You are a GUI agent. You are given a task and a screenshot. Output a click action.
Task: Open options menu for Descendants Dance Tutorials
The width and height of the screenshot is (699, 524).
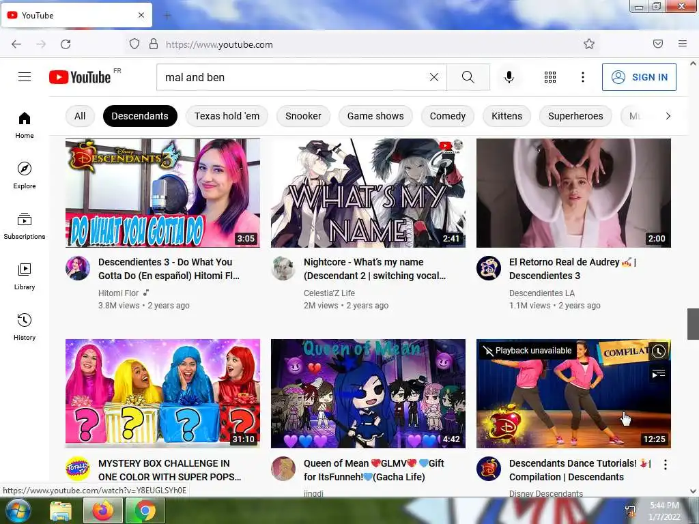pyautogui.click(x=665, y=464)
